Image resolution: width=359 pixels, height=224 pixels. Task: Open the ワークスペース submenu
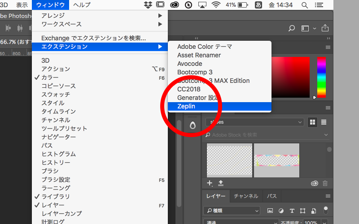[100, 24]
